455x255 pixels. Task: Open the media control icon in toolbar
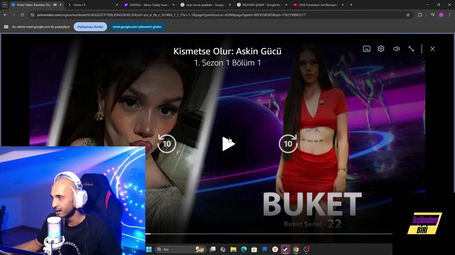432,15
